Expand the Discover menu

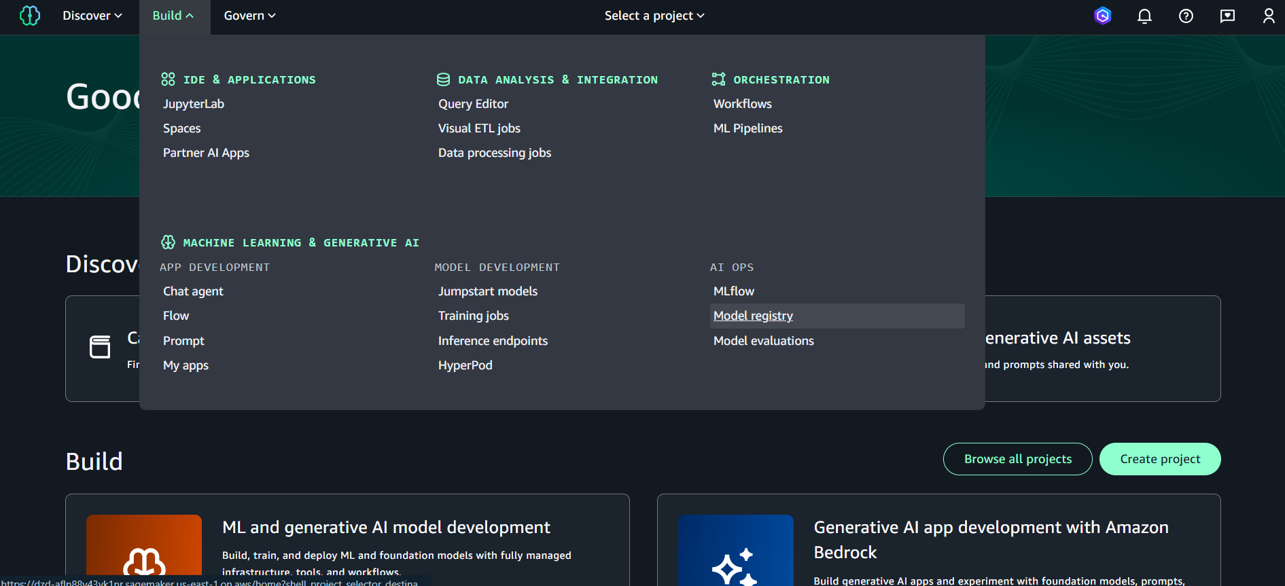point(92,16)
